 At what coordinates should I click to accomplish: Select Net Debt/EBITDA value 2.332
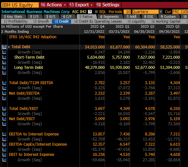click(100, 93)
